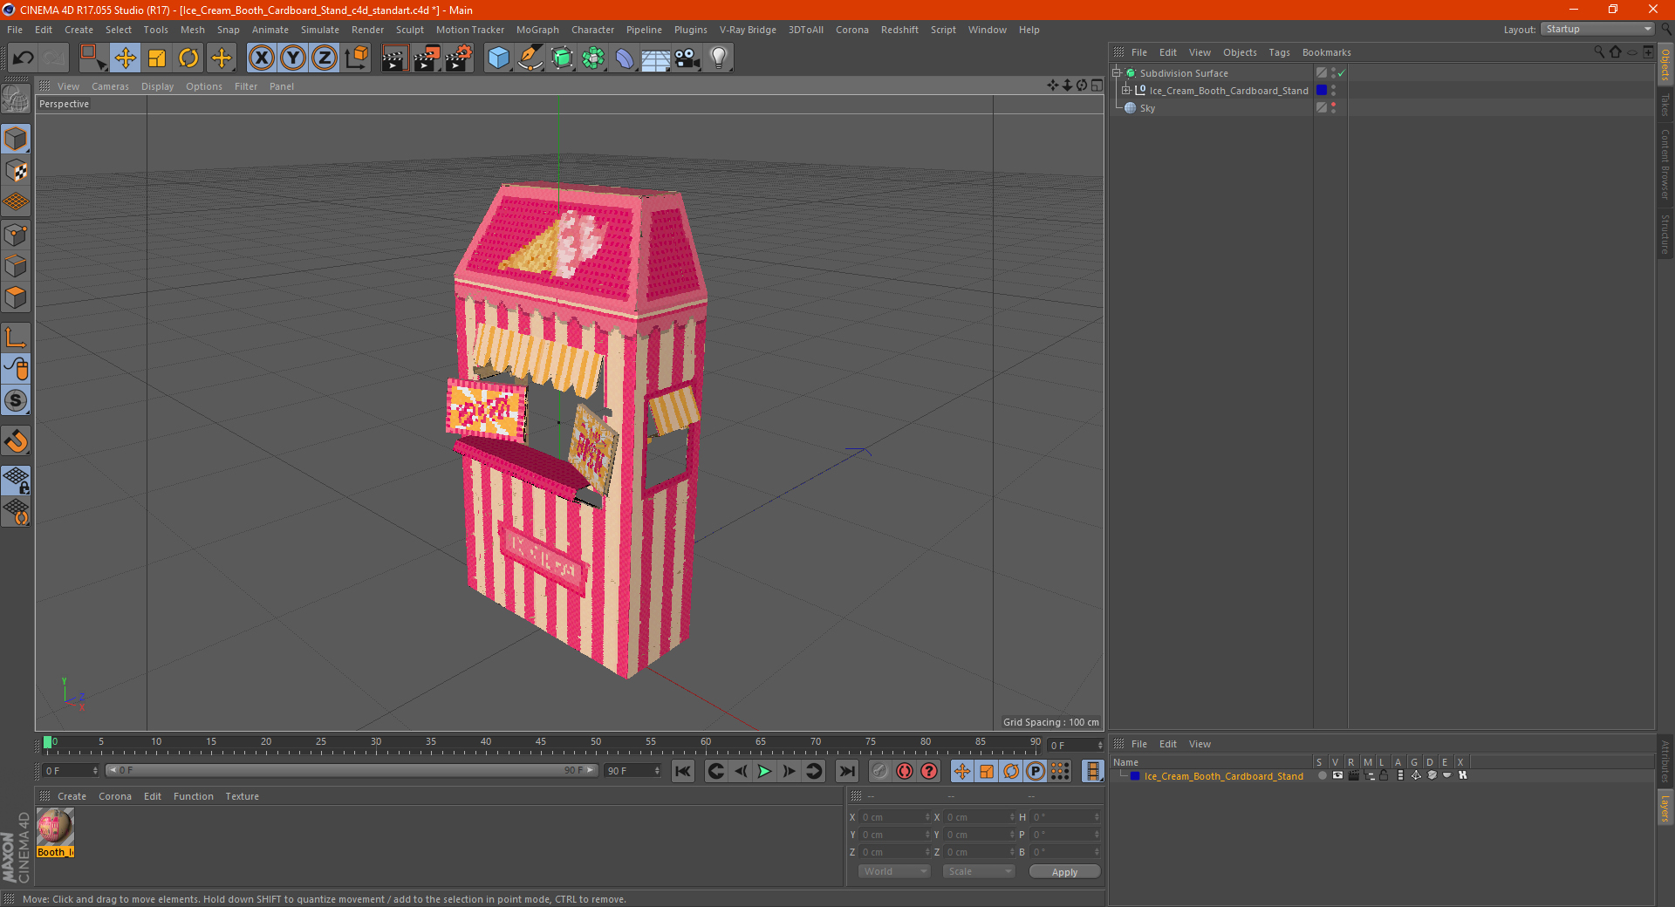Image resolution: width=1675 pixels, height=907 pixels.
Task: Switch to Points mode
Action: (16, 235)
